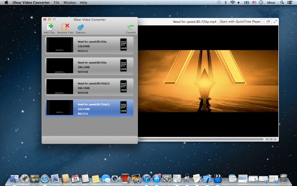Open Safari compass icon in the Dock
The image size is (297, 186).
[45, 179]
